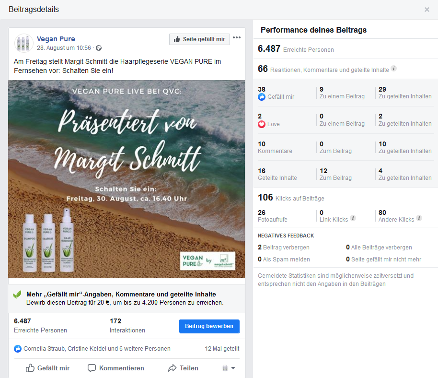The image size is (438, 378).
Task: Click the '6.487 Erreichte Personen' text in the performance panel
Action: 296,49
